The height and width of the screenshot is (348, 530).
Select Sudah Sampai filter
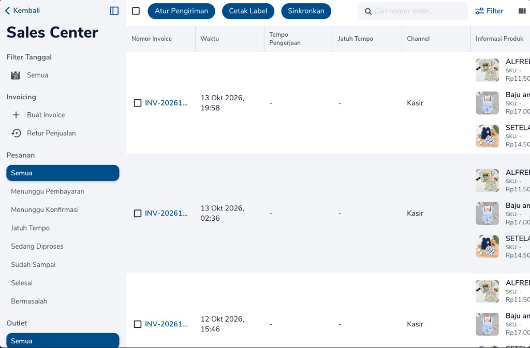pos(33,265)
